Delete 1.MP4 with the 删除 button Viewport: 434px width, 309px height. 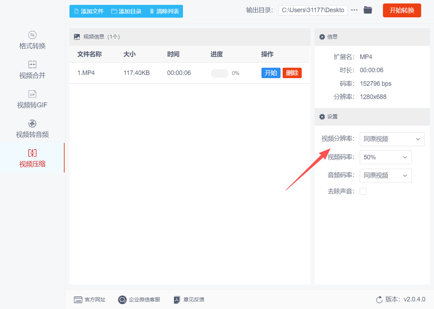click(x=292, y=73)
